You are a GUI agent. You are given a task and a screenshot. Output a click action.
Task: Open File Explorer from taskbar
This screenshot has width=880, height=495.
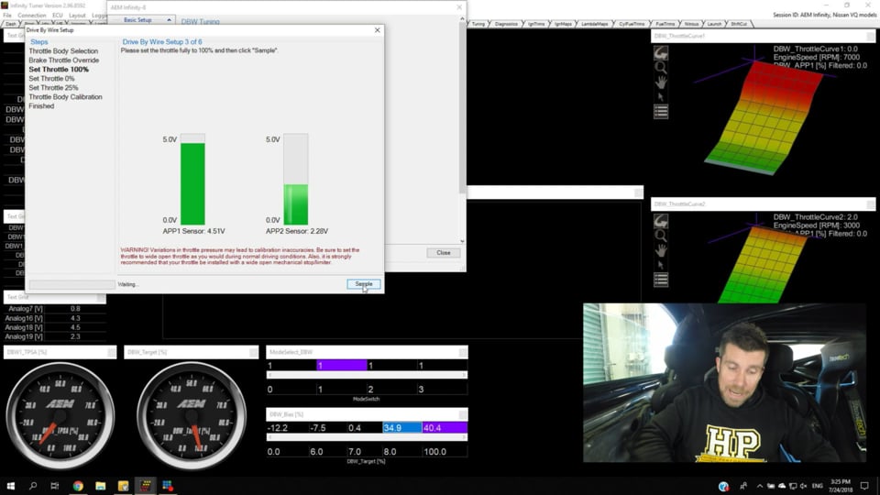coord(101,486)
